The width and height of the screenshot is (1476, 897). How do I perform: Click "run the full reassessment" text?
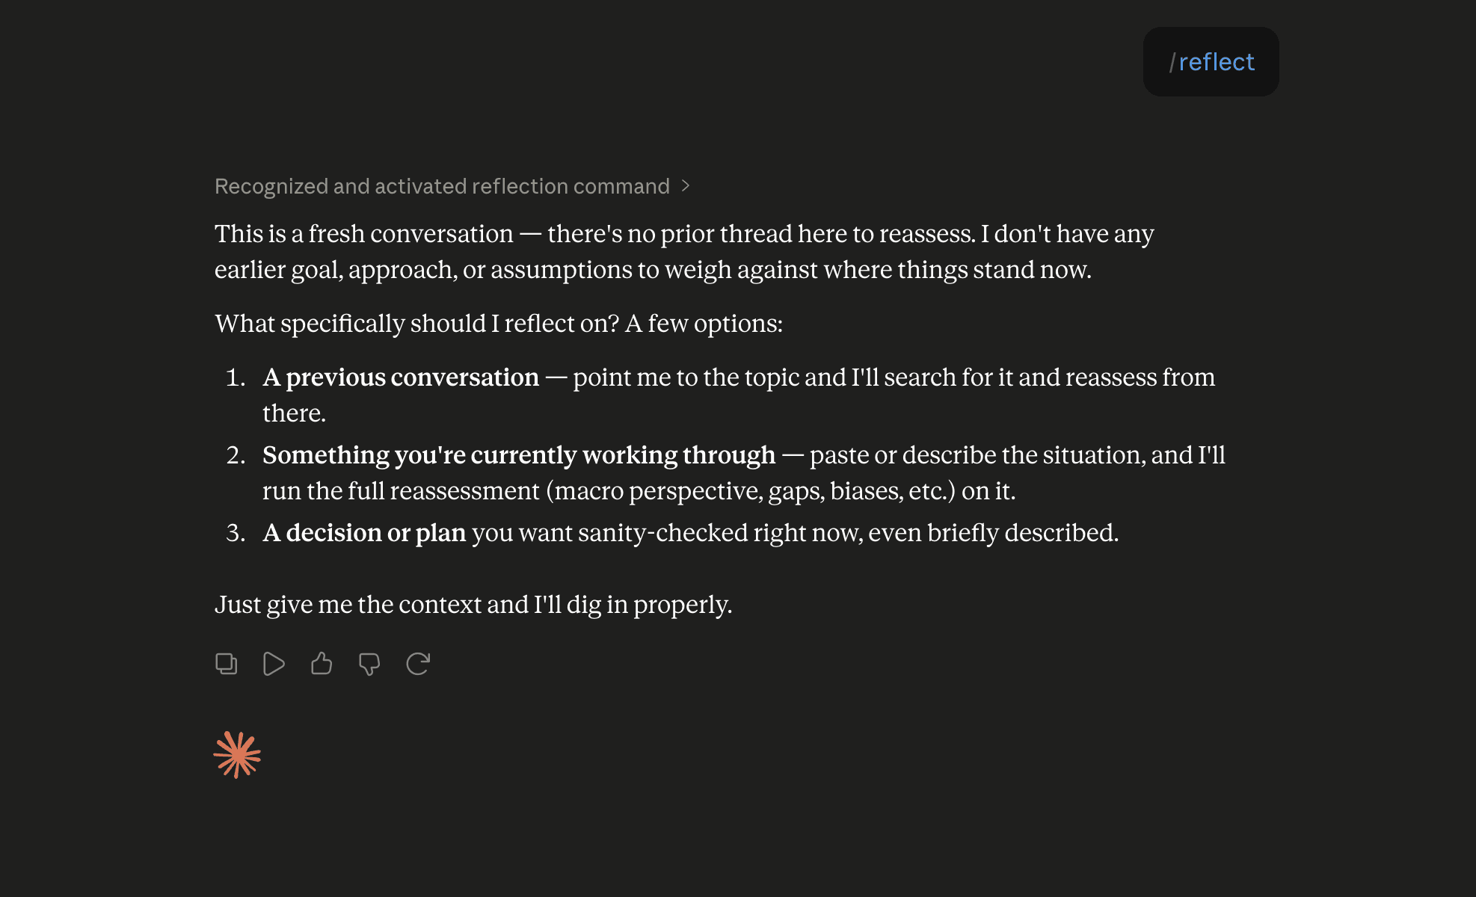(x=401, y=491)
